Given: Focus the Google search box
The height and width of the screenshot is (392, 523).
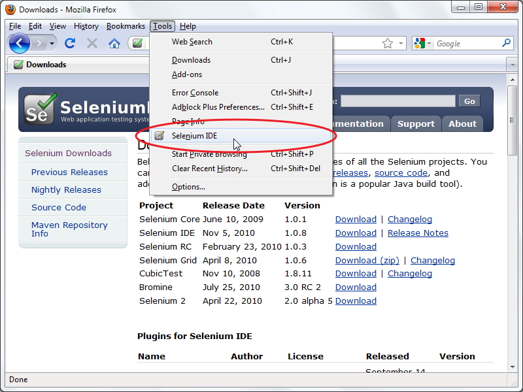Looking at the screenshot, I should click(x=467, y=44).
